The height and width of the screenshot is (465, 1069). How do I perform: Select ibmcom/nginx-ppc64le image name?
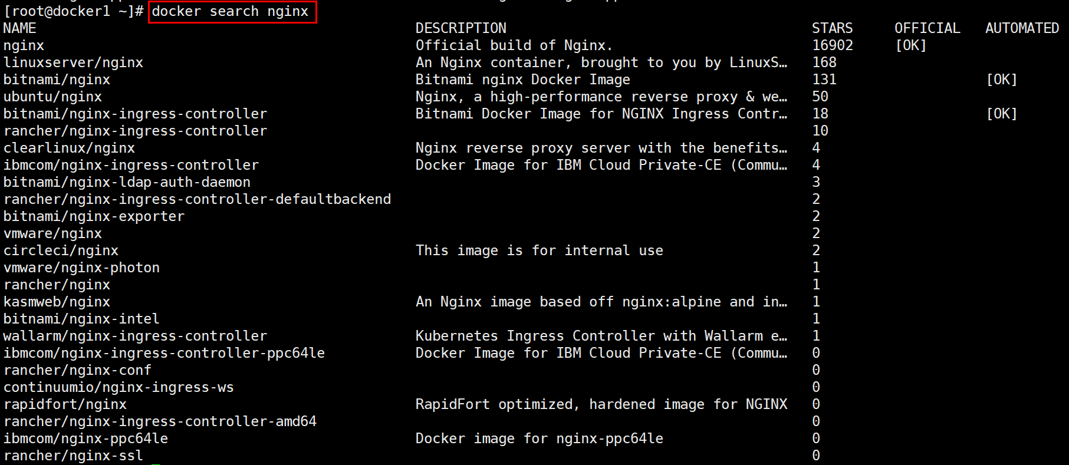[x=85, y=438]
